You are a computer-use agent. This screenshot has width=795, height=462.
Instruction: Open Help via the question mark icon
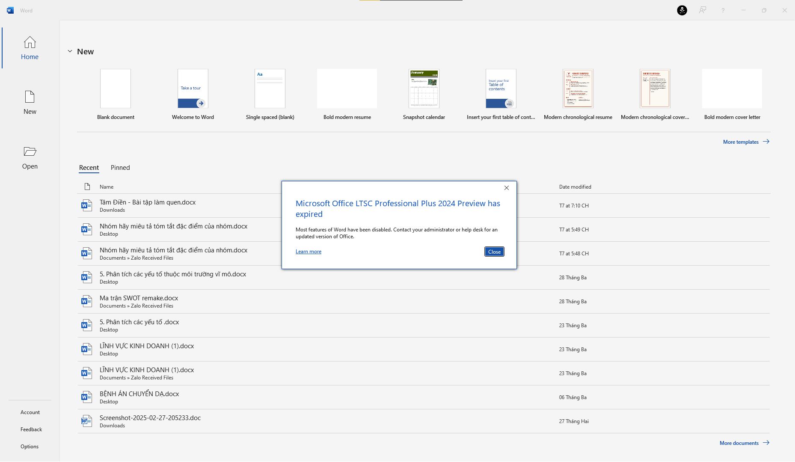coord(723,10)
